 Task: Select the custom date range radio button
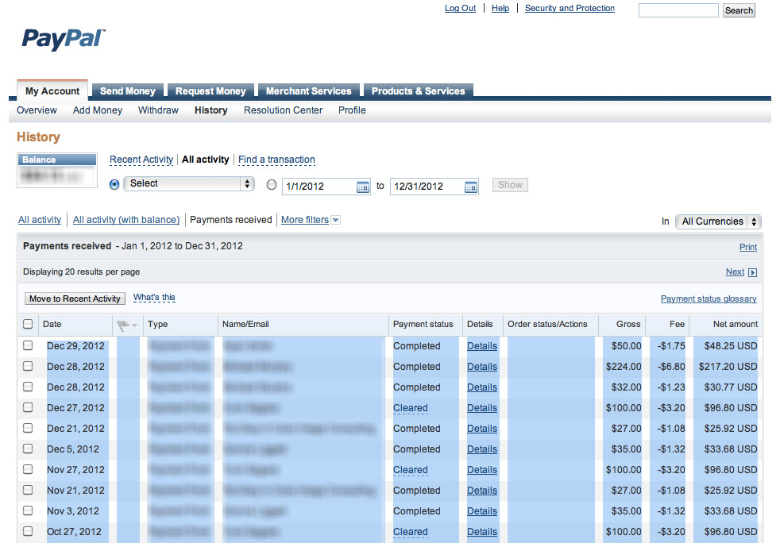tap(272, 185)
